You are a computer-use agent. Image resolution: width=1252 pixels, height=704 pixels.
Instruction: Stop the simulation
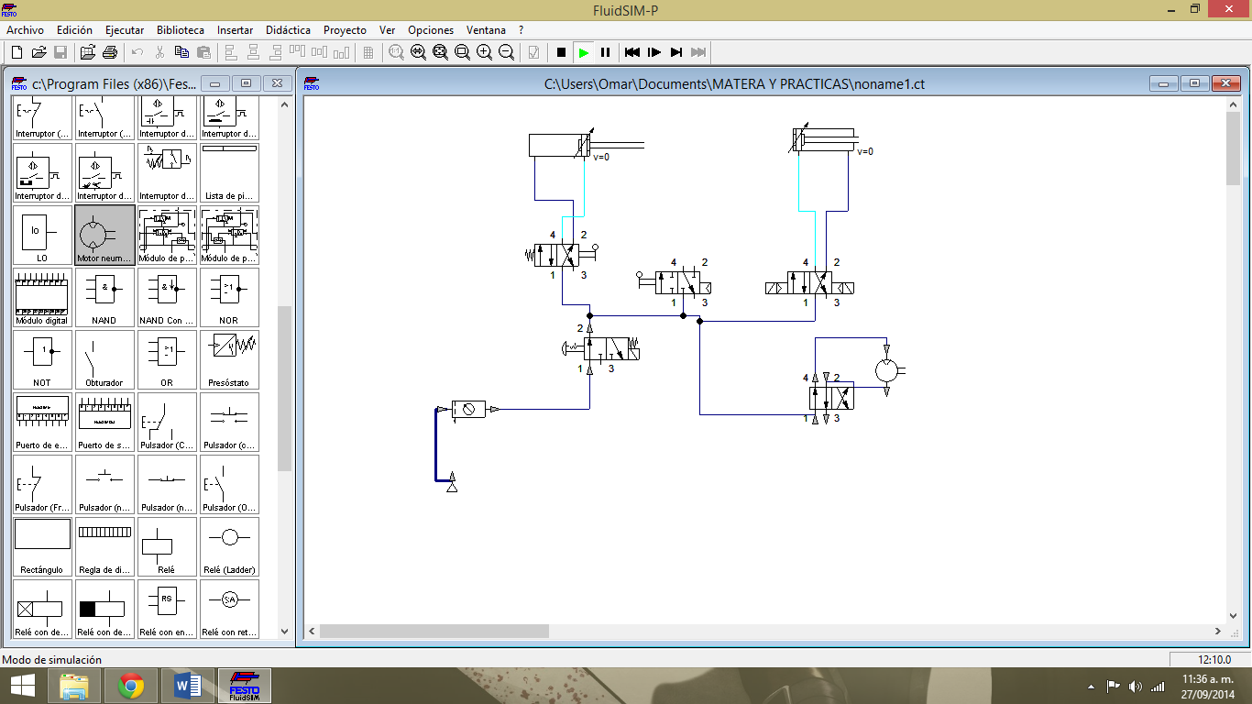point(561,52)
